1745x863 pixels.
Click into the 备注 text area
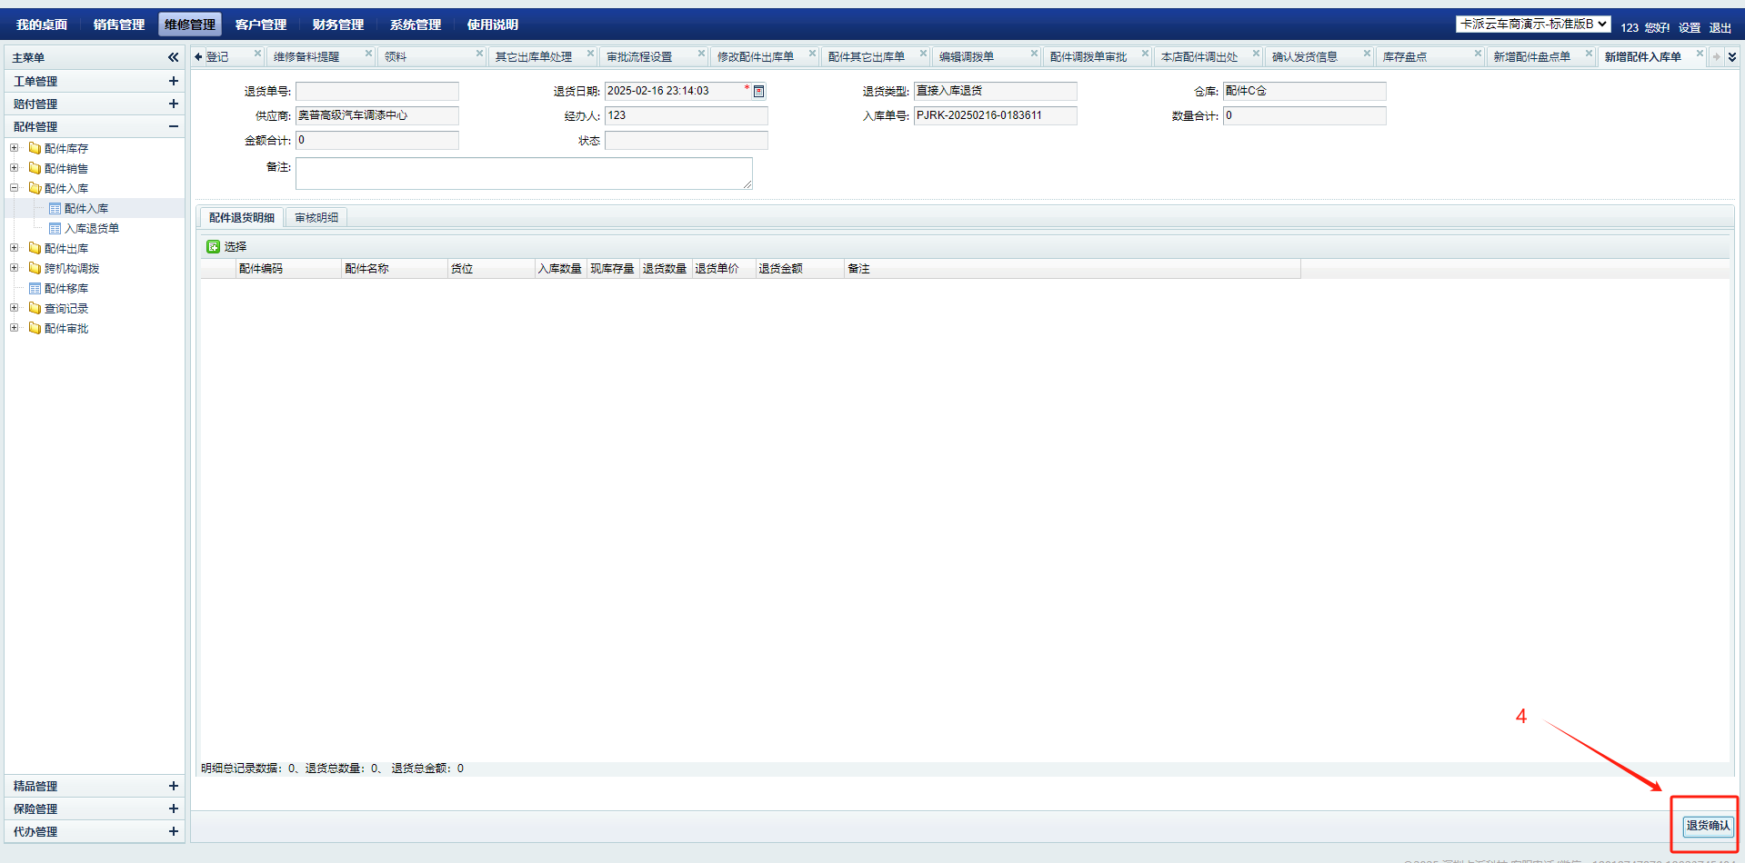coord(523,174)
